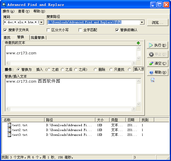Click the 停止 stop button
171x161 pixels.
(157, 54)
